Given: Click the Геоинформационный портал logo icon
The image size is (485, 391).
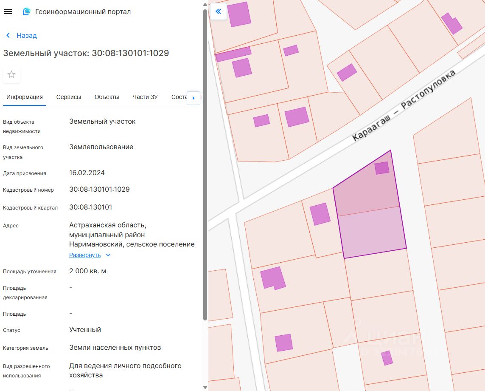Looking at the screenshot, I should click(26, 12).
